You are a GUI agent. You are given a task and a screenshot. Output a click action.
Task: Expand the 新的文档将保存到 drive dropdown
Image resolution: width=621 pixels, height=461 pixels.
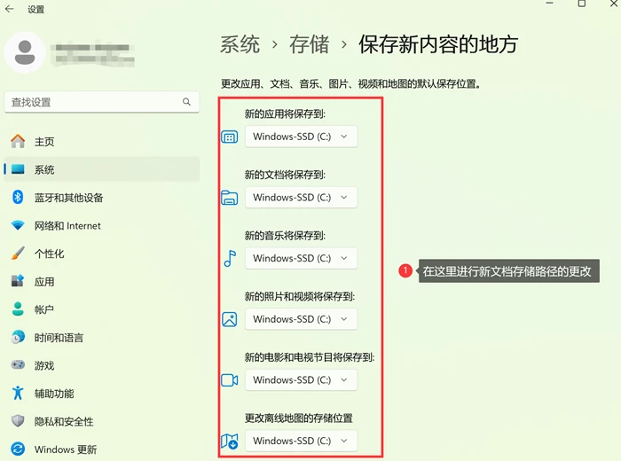[x=301, y=198]
